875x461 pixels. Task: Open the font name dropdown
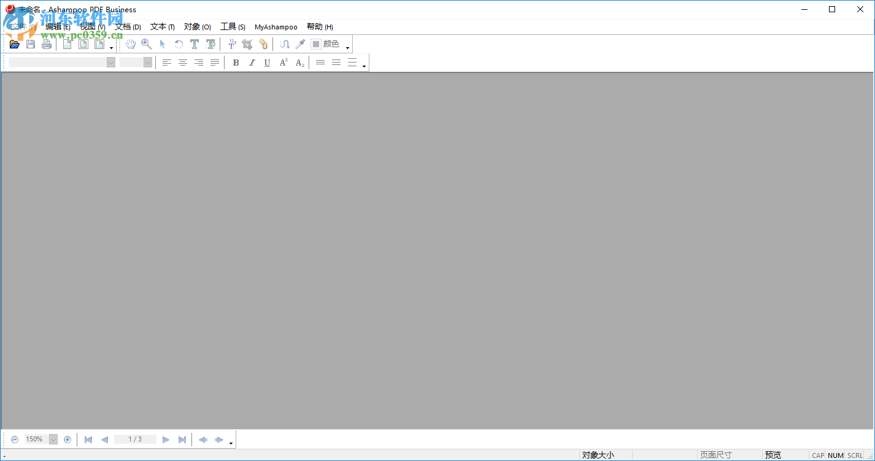click(111, 63)
